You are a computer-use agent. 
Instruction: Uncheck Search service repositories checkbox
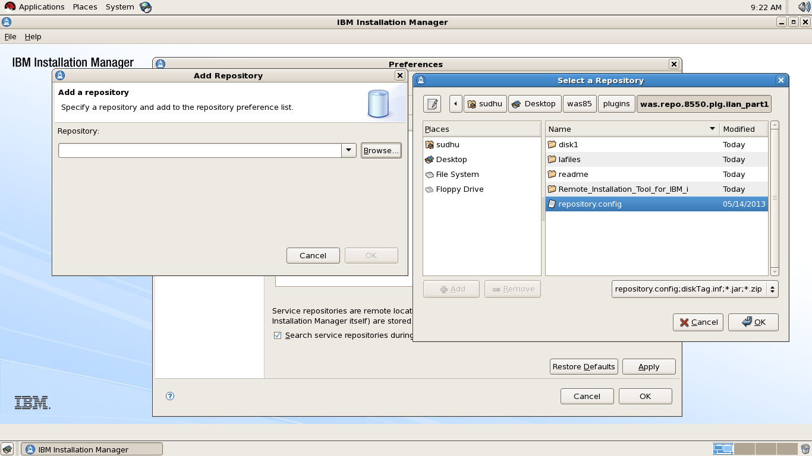point(278,335)
